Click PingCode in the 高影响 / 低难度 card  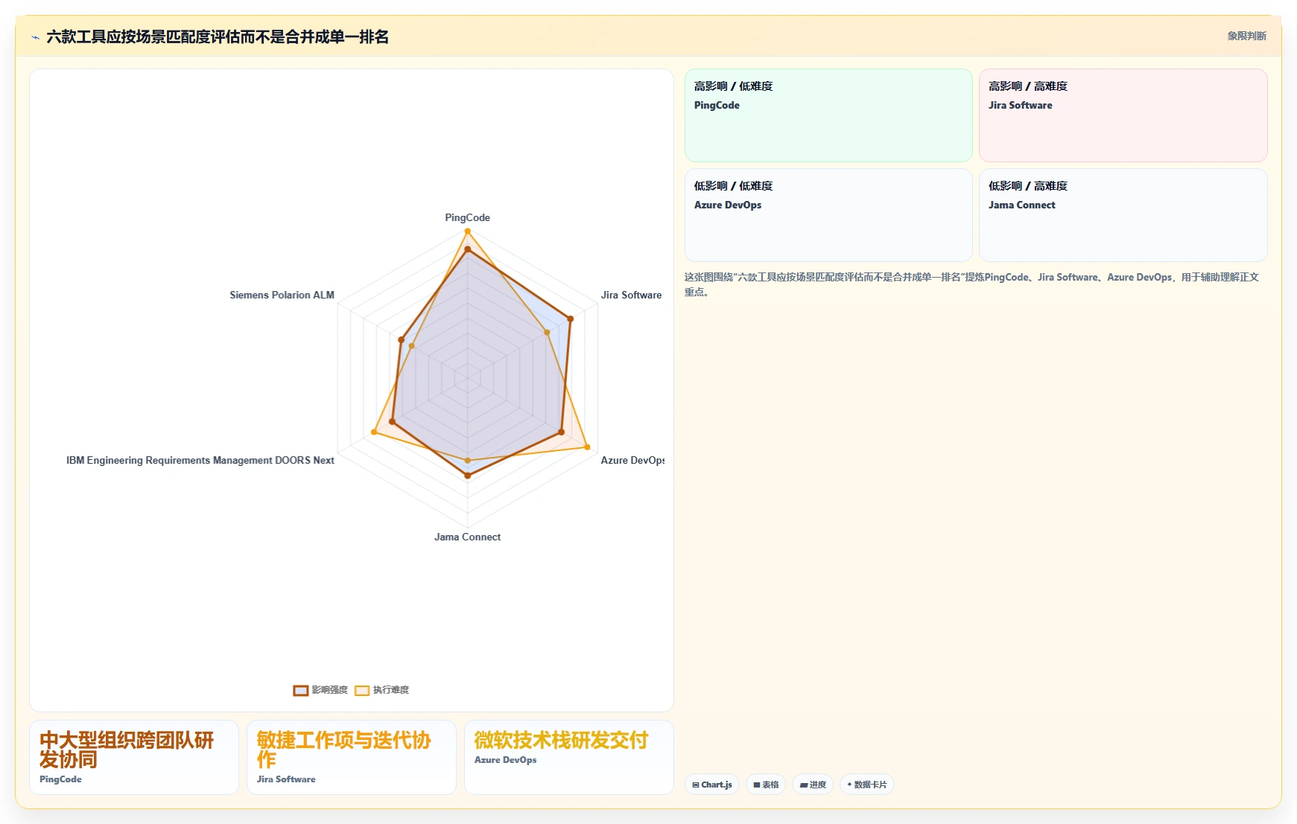pyautogui.click(x=717, y=106)
